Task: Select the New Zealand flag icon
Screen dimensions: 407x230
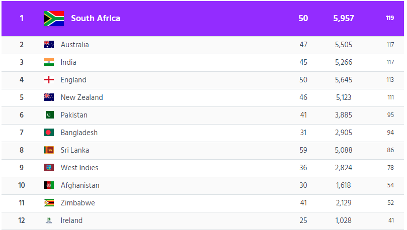Action: click(x=49, y=97)
